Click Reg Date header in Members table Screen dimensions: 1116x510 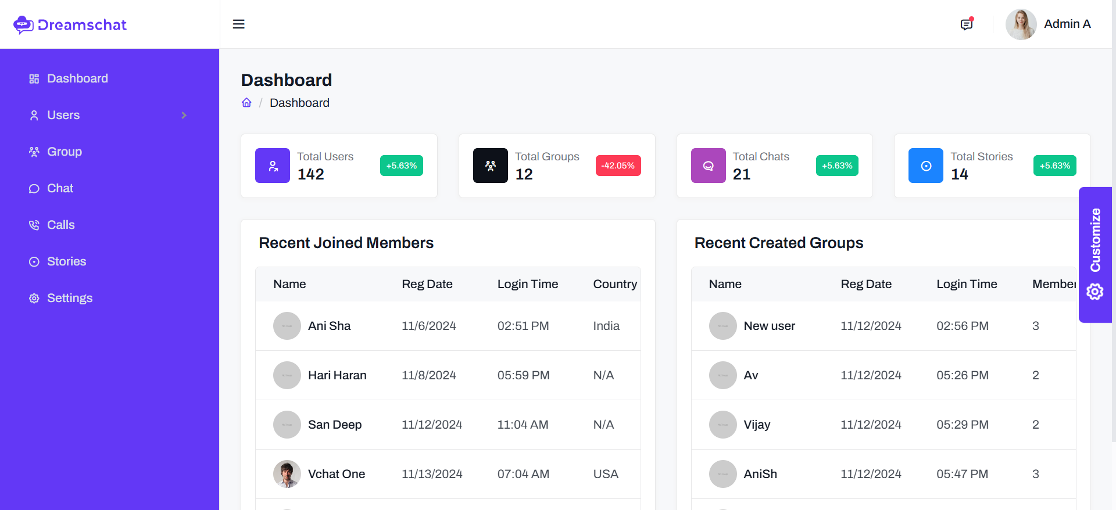(427, 284)
